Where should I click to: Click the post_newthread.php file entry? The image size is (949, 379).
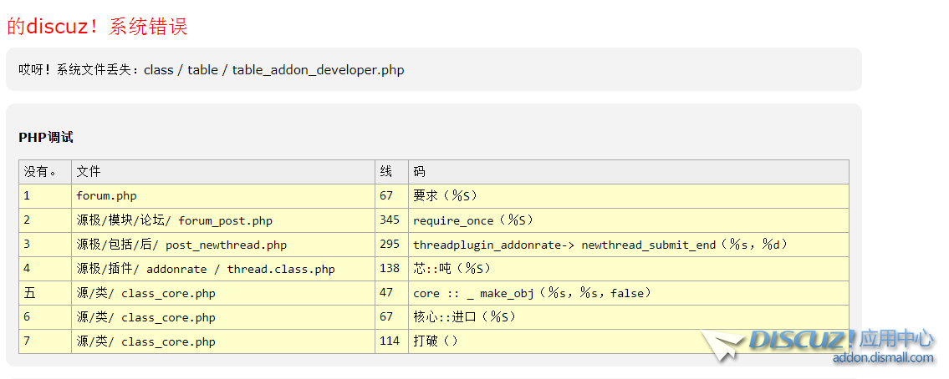(181, 245)
